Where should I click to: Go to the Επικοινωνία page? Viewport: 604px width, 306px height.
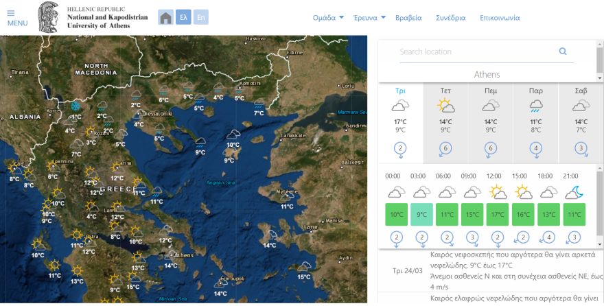tap(500, 18)
